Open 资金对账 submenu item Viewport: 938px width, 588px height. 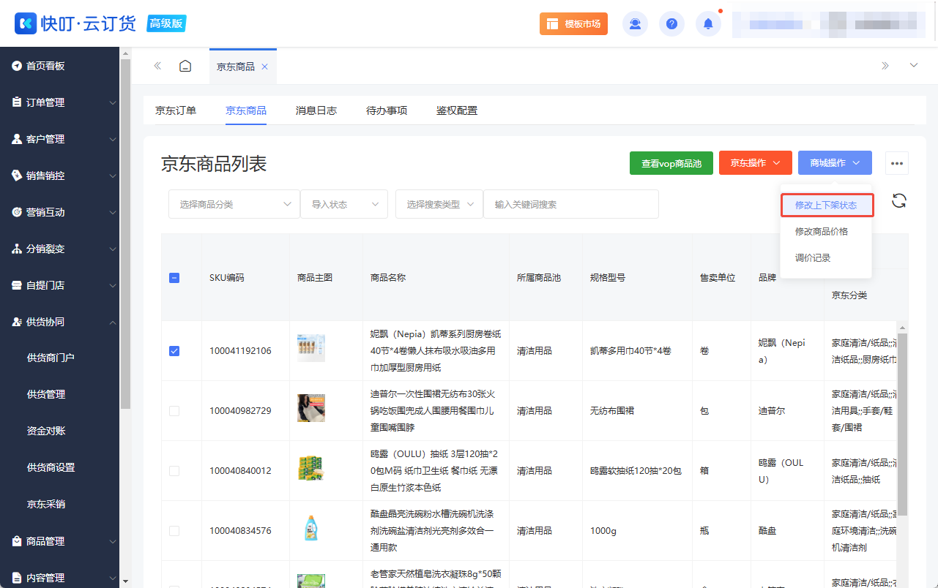46,431
